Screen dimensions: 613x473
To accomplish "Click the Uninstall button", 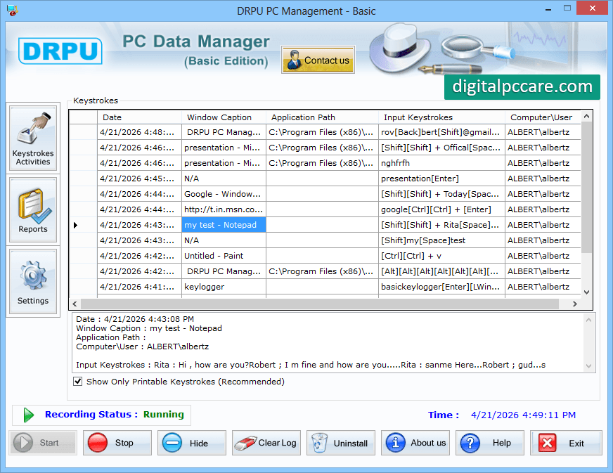I will tap(341, 443).
